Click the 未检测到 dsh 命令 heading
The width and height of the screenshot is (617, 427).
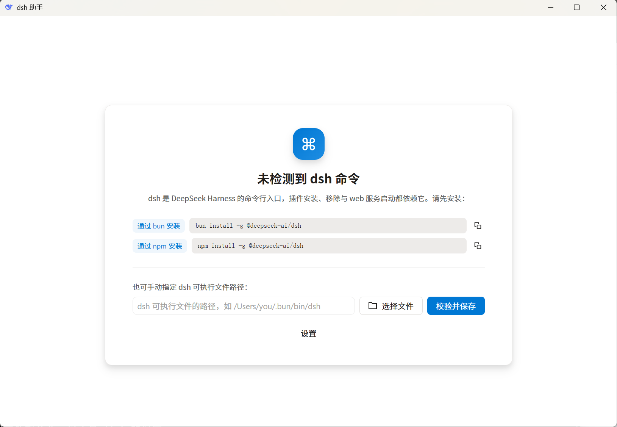click(308, 179)
